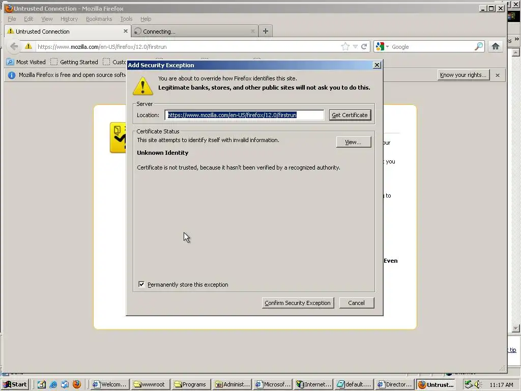The image size is (521, 391).
Task: Open the Tools menu
Action: coord(126,19)
